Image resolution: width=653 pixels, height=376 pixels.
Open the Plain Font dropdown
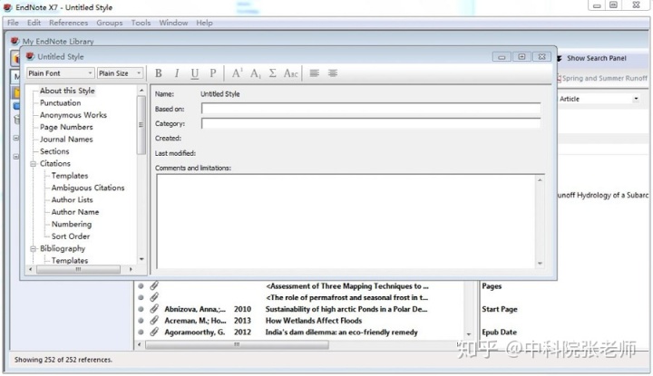pos(61,73)
